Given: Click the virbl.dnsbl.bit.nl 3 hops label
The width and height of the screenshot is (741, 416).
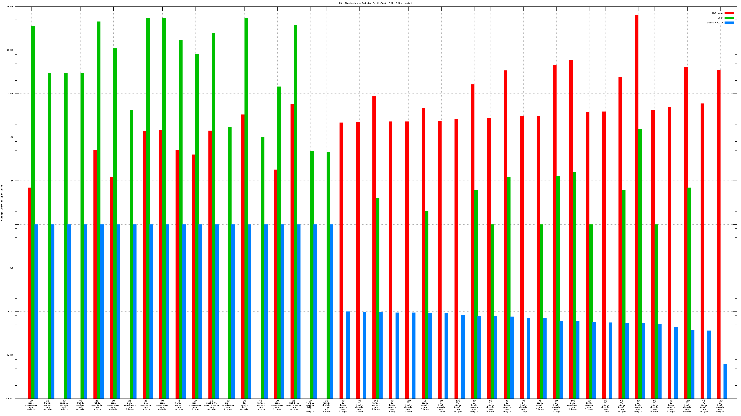Looking at the screenshot, I should 327,406.
